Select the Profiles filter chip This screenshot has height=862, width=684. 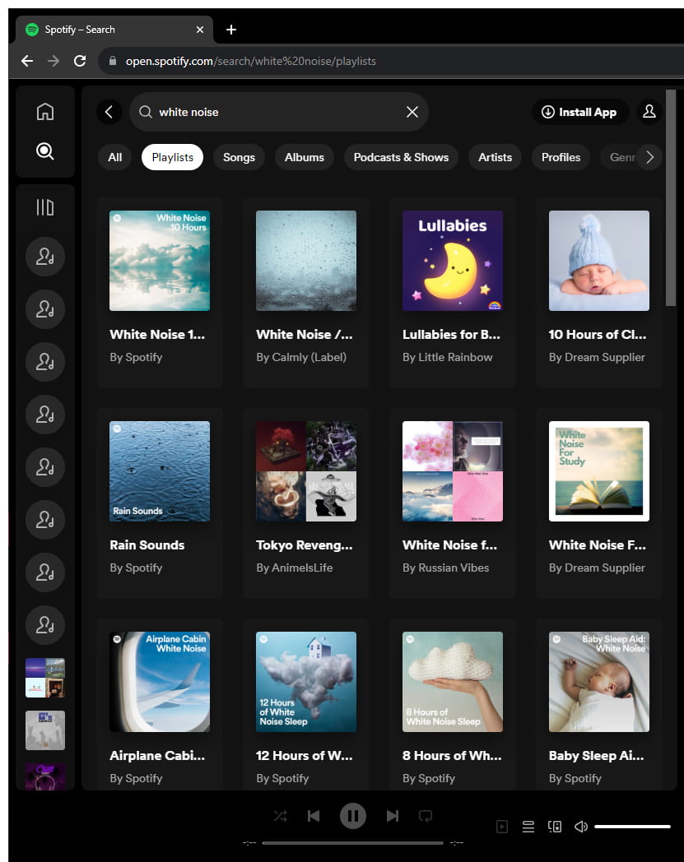click(x=561, y=157)
